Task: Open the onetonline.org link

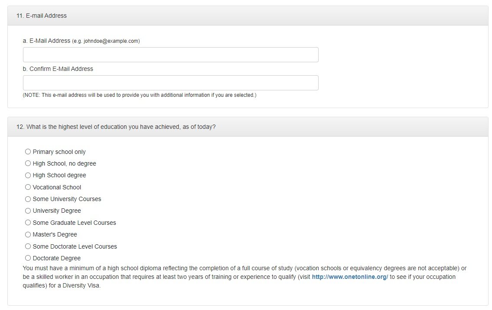Action: coord(350,277)
